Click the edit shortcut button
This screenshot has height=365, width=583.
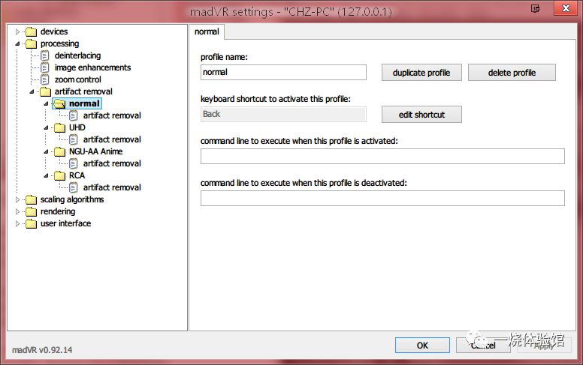[x=421, y=115]
